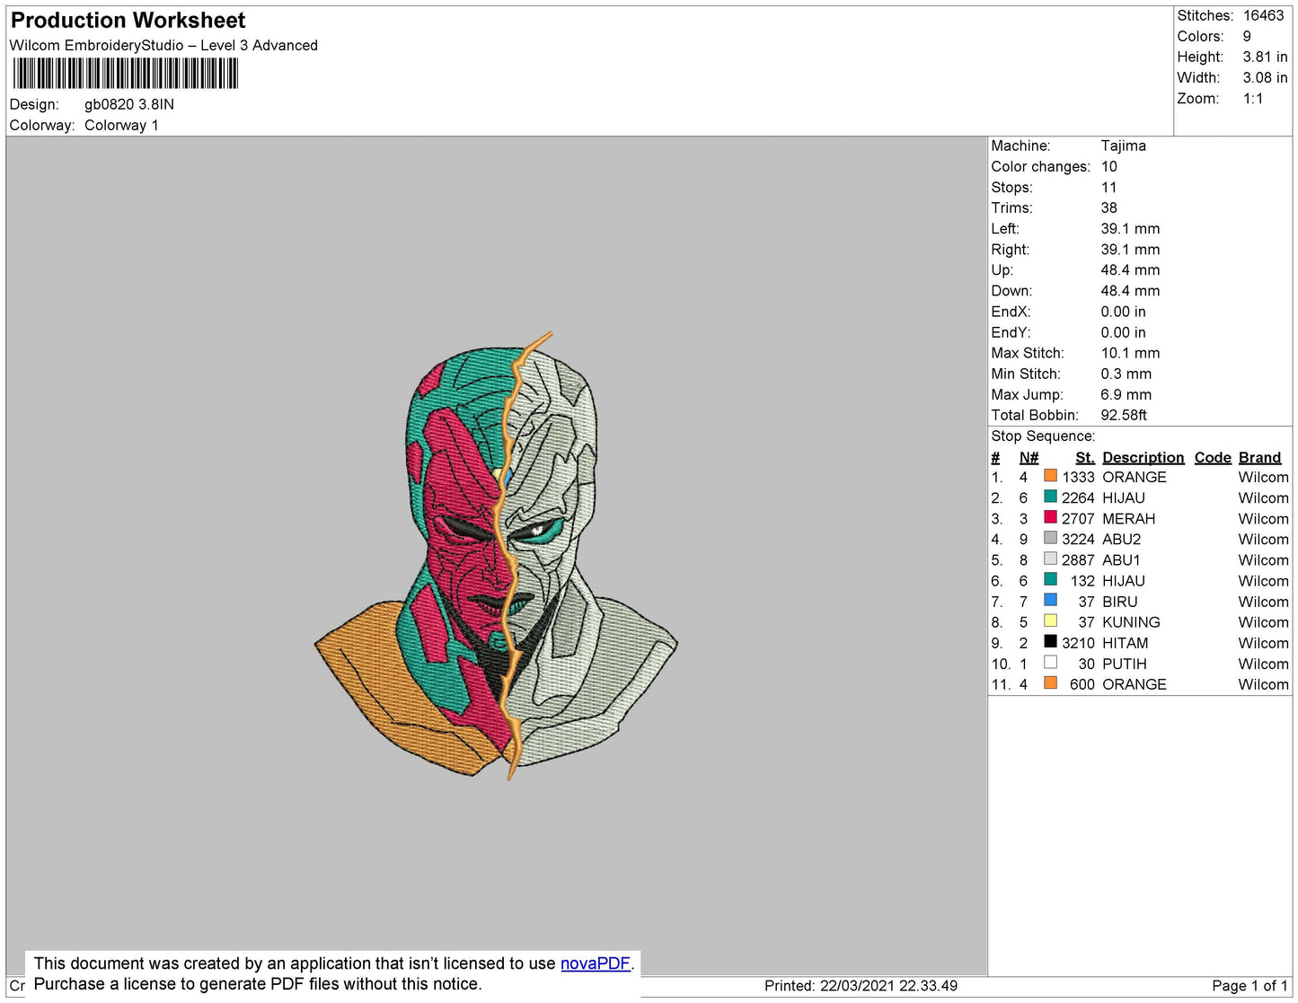Select the embroidered head design preview
Screen dimensions: 1298x1003
click(x=496, y=556)
